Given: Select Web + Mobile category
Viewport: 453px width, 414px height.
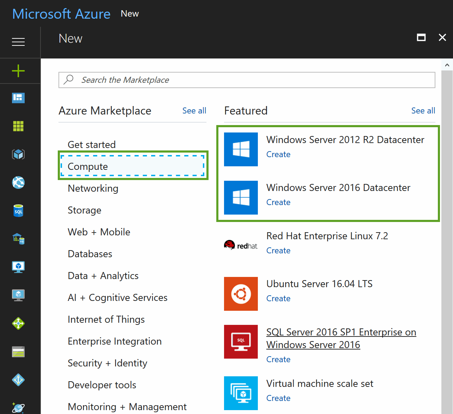Looking at the screenshot, I should point(99,232).
